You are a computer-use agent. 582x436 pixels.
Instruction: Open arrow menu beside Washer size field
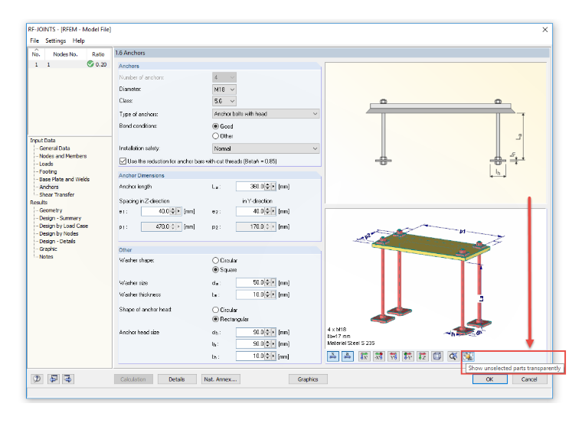click(x=273, y=282)
